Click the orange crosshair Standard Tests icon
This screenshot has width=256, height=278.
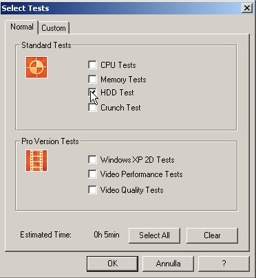[36, 67]
